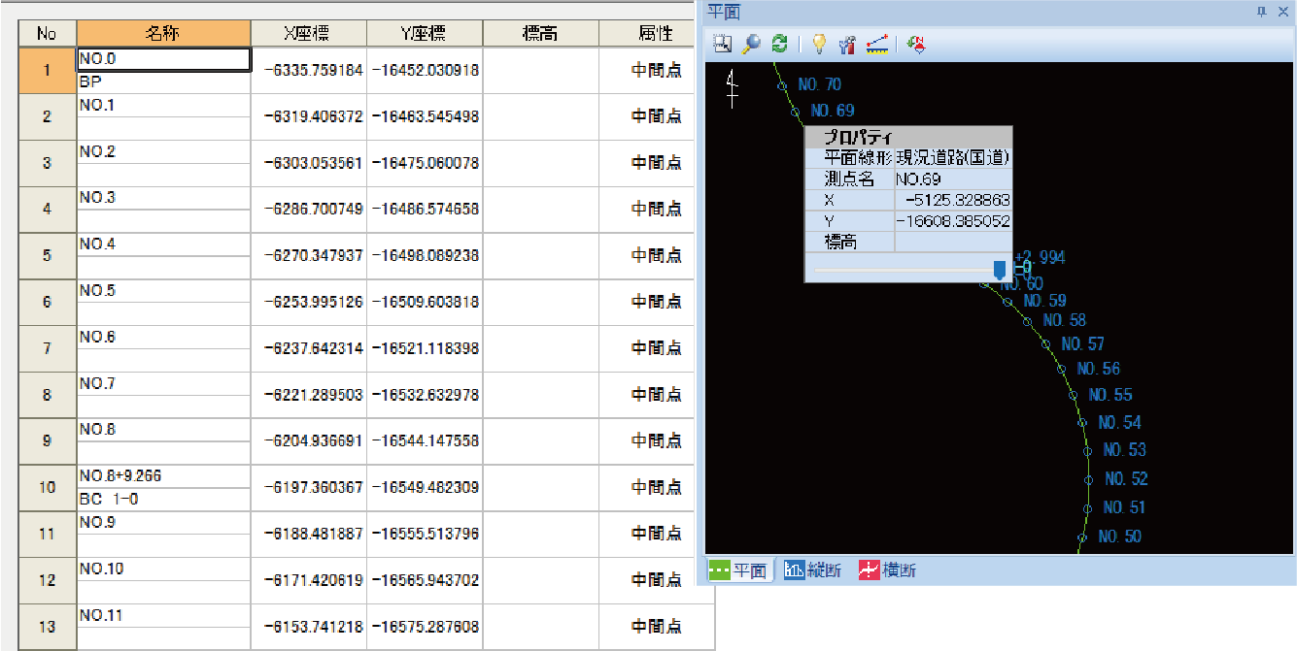Click the area zoom selection icon
This screenshot has height=651, width=1297.
(x=721, y=44)
